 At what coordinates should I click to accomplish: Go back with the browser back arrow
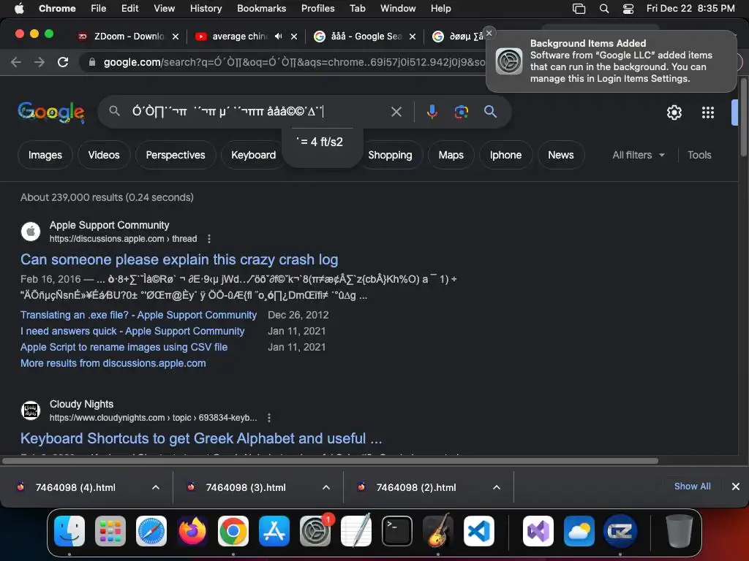16,62
